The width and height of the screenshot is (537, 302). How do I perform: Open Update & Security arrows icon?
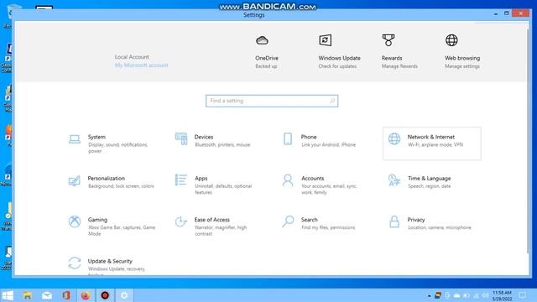pos(75,263)
